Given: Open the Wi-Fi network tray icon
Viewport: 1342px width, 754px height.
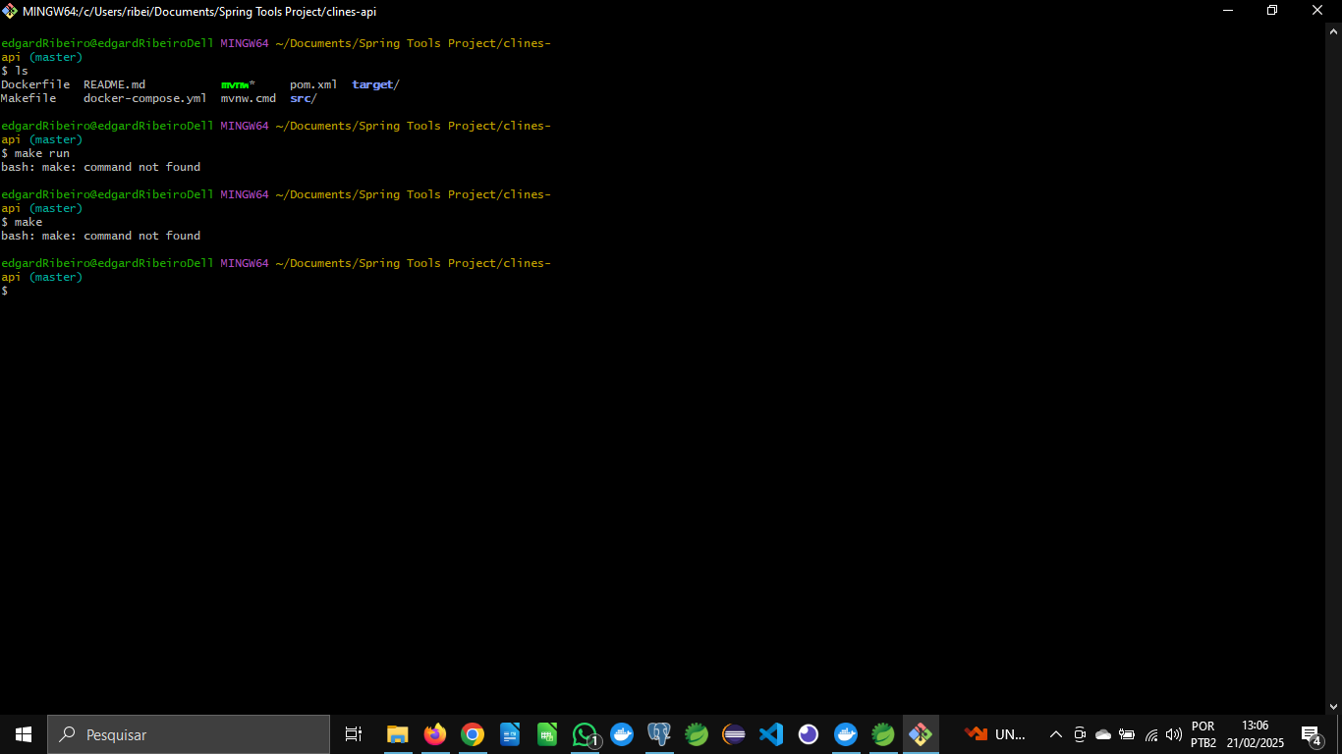Looking at the screenshot, I should (1150, 734).
